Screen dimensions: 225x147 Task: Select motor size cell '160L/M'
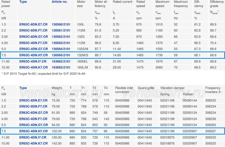pyautogui.click(x=82, y=67)
